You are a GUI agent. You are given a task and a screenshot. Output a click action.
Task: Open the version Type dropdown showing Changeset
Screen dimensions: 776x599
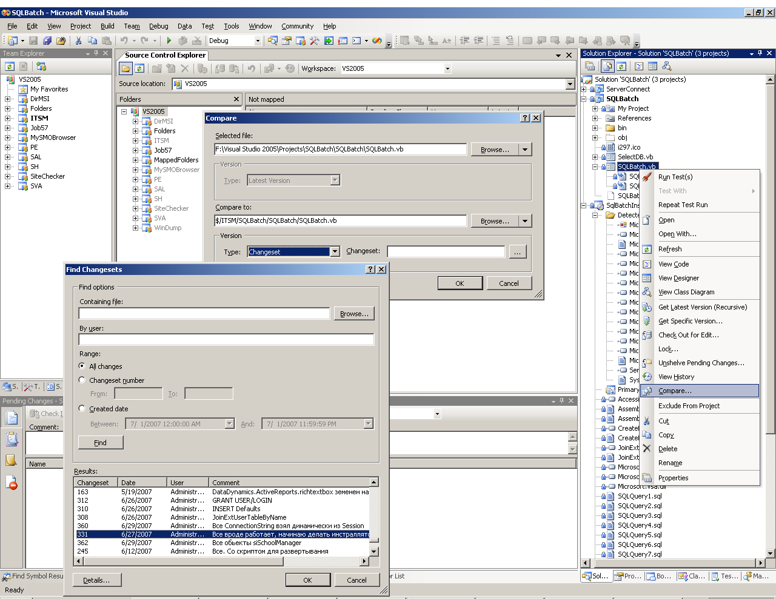(335, 251)
